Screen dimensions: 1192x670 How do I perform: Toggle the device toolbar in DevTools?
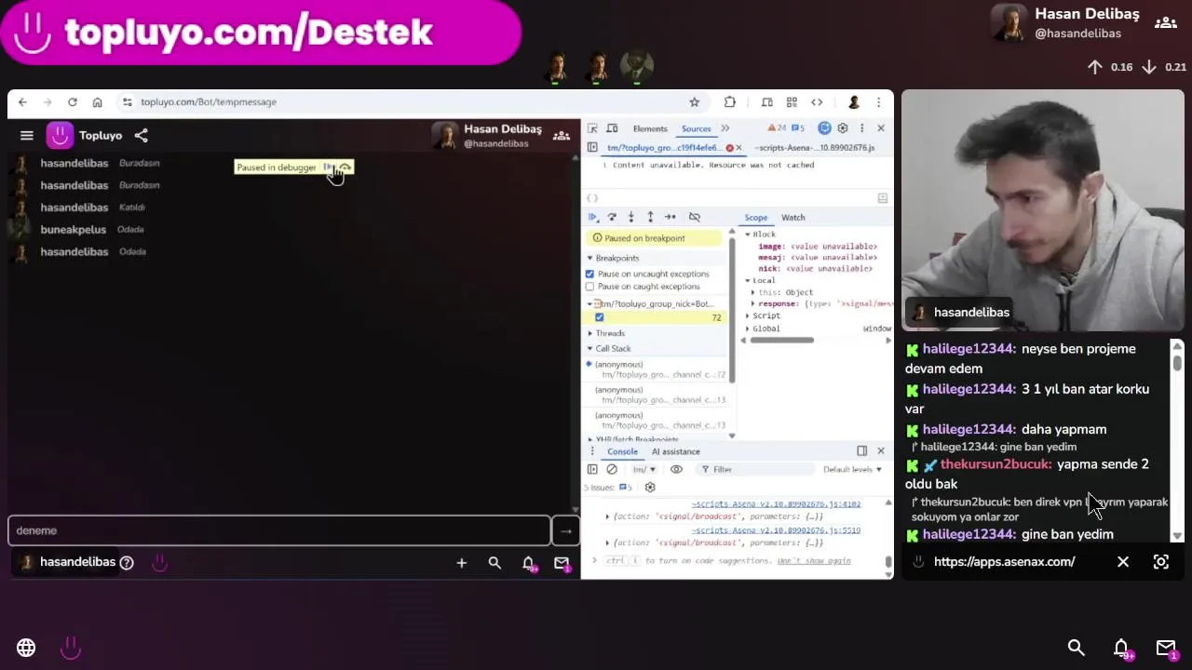coord(613,128)
